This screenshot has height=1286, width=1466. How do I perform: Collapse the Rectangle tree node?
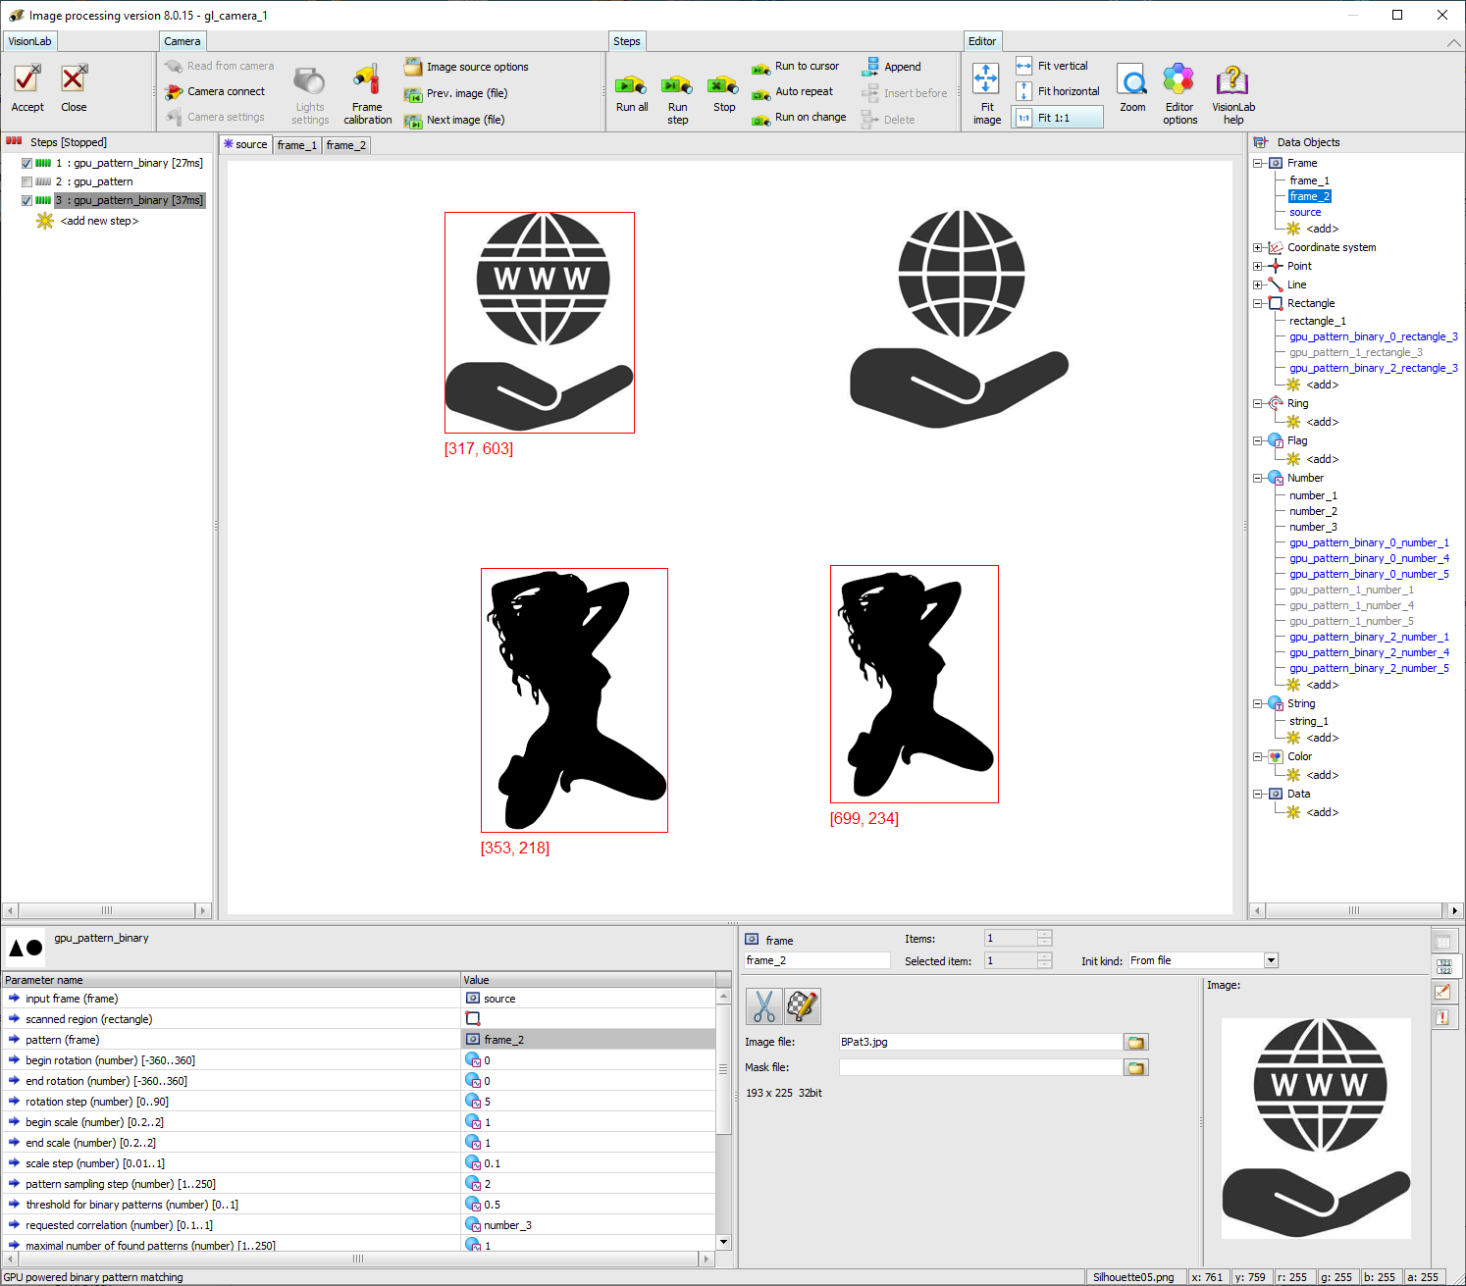tap(1258, 304)
